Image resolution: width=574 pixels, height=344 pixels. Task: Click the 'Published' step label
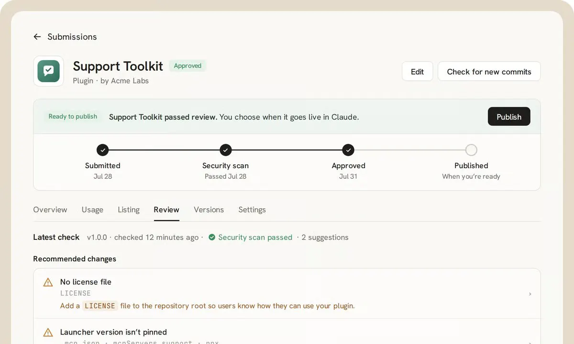click(x=471, y=166)
